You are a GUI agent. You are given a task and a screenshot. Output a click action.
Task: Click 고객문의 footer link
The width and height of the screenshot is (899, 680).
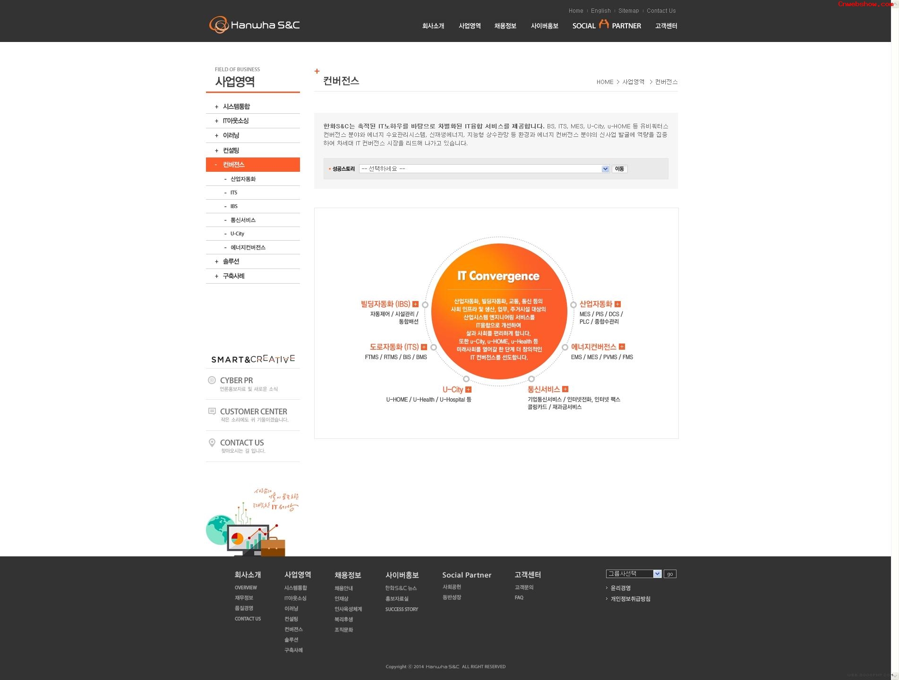(x=524, y=588)
